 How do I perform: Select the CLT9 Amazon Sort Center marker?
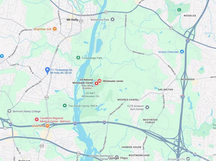[147, 107]
